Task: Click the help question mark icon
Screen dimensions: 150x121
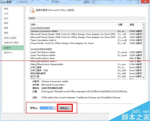Action: coord(139,1)
